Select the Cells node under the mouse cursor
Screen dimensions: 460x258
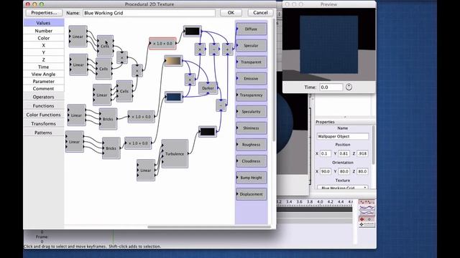[x=105, y=46]
